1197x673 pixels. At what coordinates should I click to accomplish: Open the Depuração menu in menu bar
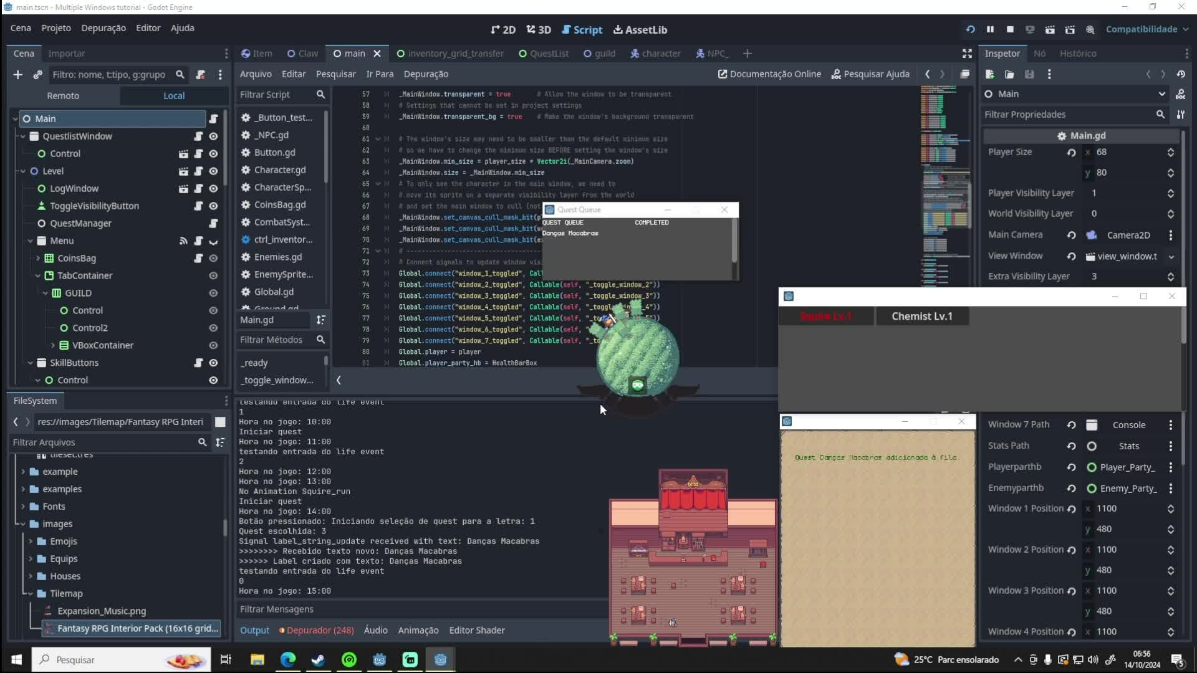(103, 28)
